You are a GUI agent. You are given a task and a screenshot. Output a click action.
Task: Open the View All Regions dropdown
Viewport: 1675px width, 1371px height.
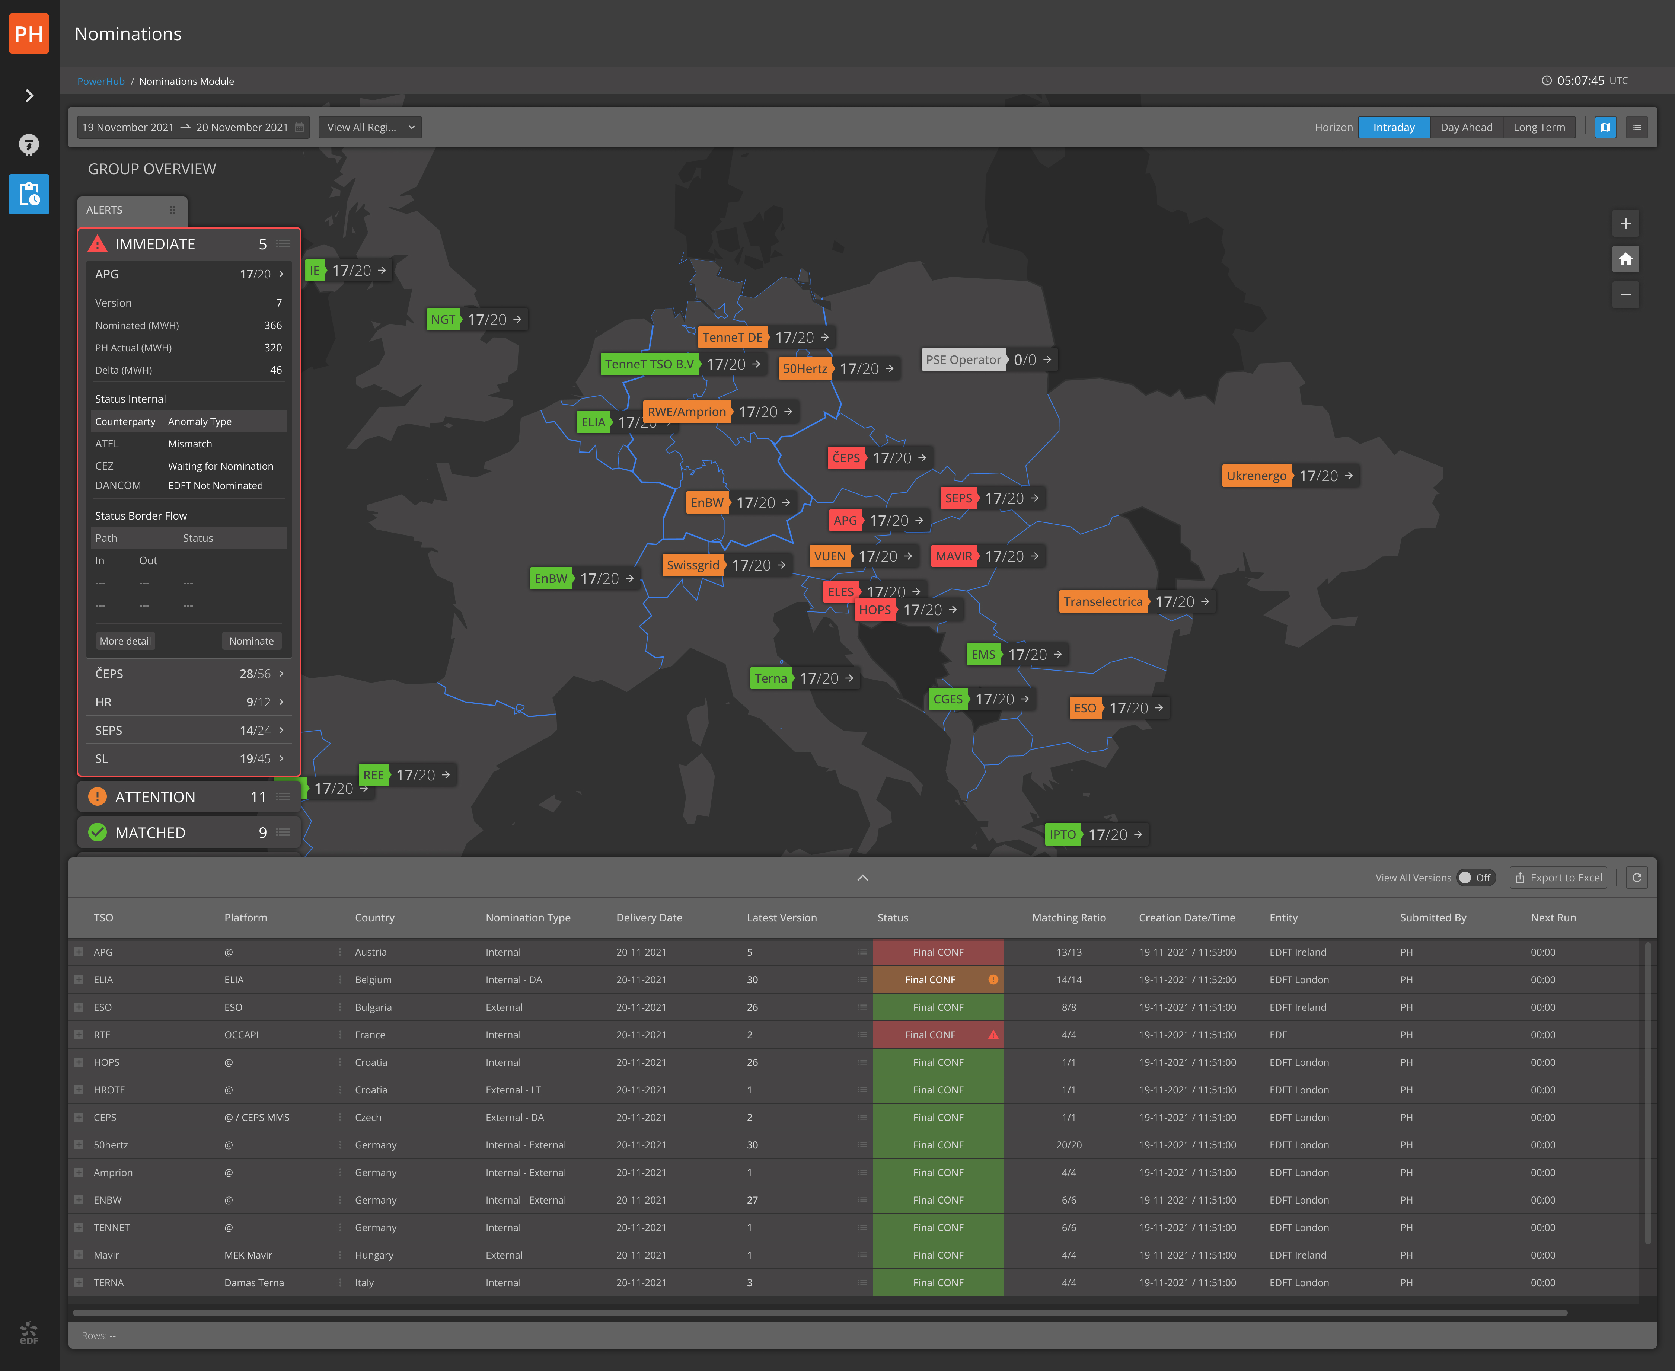[x=370, y=127]
